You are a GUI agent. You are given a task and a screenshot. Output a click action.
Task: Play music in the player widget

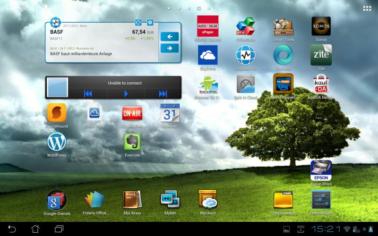pyautogui.click(x=126, y=93)
